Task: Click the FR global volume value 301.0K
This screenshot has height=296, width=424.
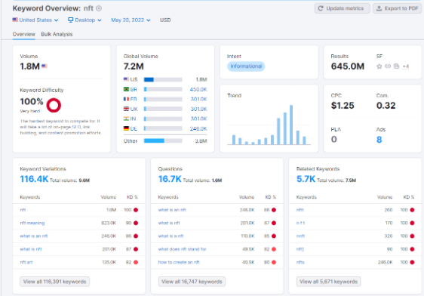Action: click(198, 99)
